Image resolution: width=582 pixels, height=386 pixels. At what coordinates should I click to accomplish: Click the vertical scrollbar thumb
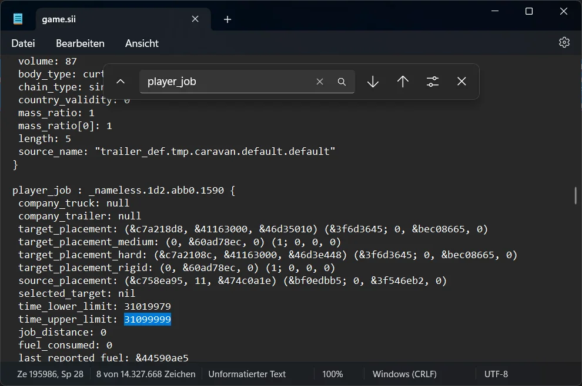pos(576,195)
